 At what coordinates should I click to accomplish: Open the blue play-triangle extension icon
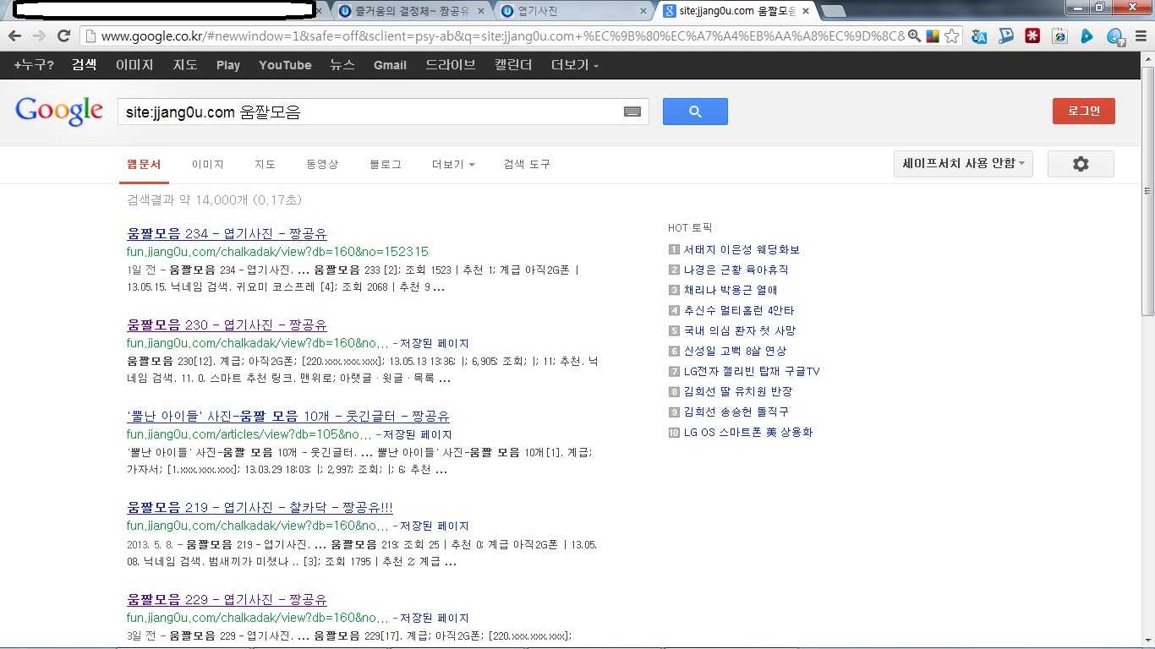tap(1087, 36)
